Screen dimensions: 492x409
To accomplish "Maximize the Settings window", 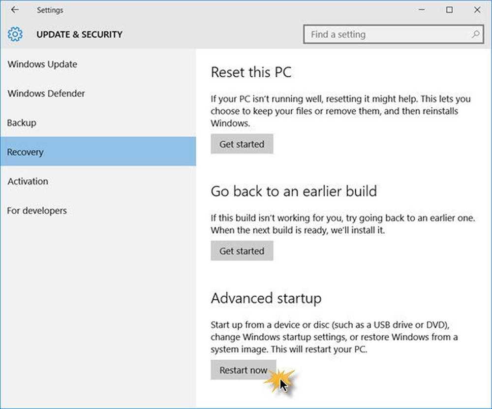I will tap(449, 10).
